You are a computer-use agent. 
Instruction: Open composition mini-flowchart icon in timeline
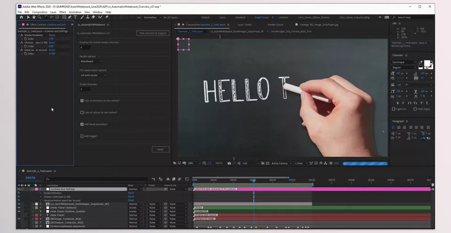point(153,179)
